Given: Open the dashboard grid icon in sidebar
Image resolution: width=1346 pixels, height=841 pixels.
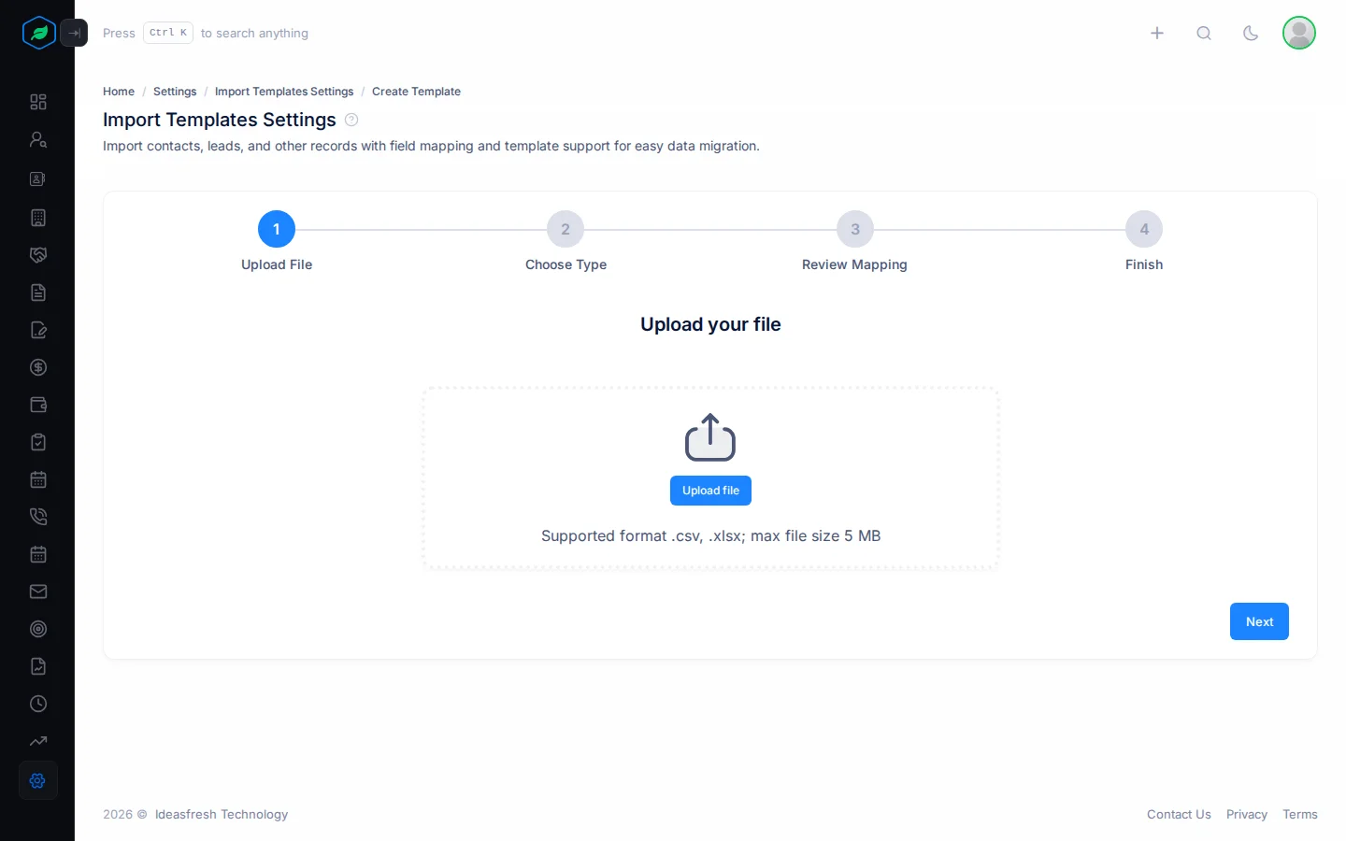Looking at the screenshot, I should [38, 102].
